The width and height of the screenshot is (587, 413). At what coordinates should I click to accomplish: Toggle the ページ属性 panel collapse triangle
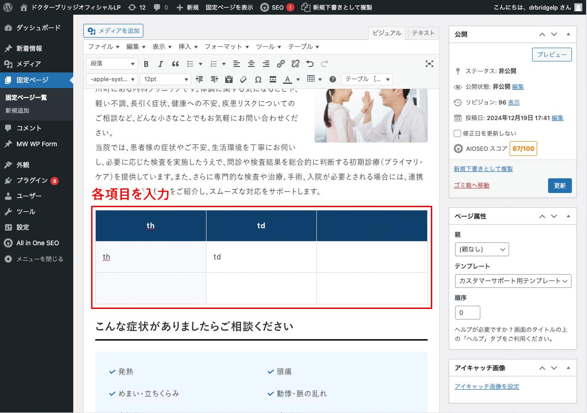(568, 216)
